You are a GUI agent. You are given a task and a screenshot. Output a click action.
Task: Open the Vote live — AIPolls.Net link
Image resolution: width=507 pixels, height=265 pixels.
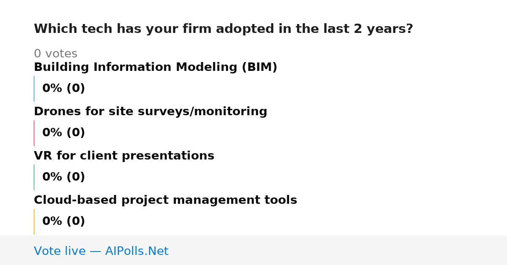(101, 251)
